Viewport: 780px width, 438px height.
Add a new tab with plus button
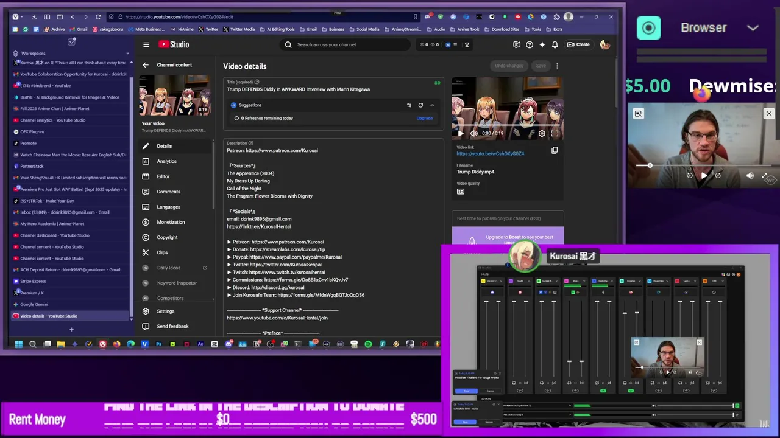[x=71, y=330]
